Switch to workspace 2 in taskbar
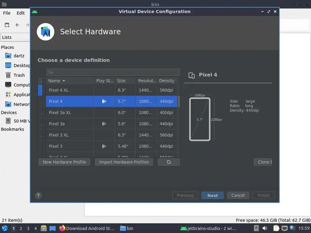Screen dimensions: 311x233 click(21, 228)
